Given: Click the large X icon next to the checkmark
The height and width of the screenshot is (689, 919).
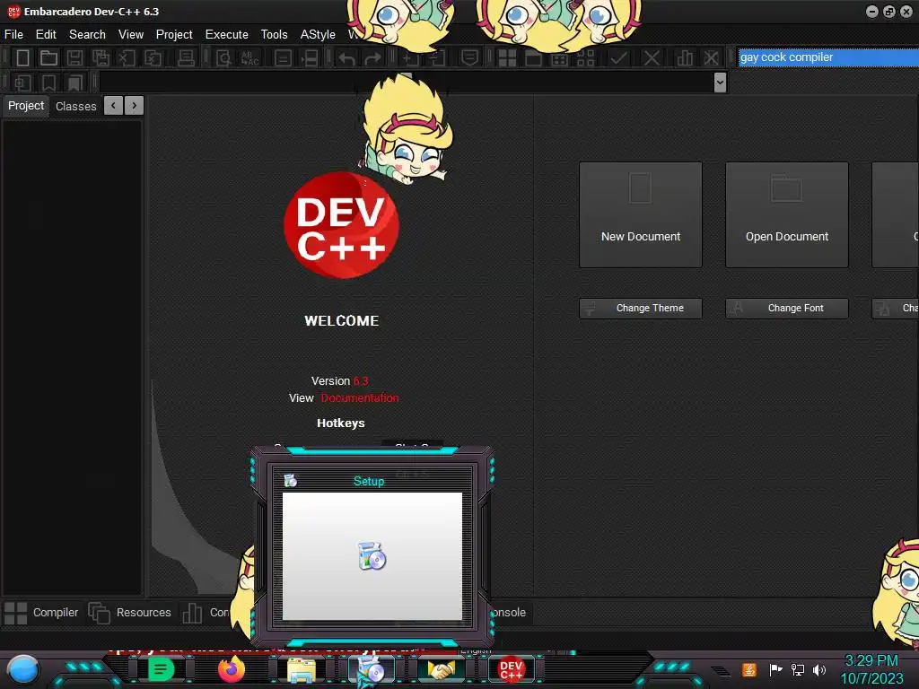Looking at the screenshot, I should point(652,57).
